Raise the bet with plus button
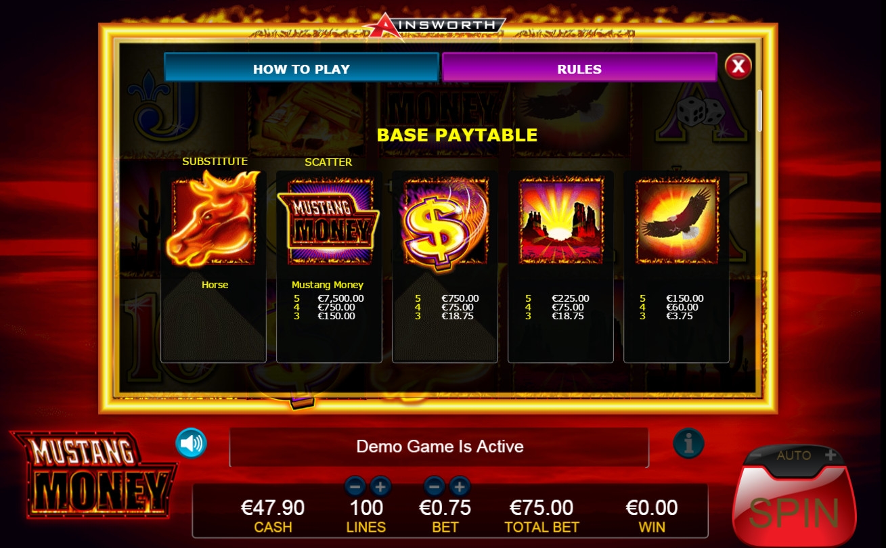Screen dimensions: 886x548 pos(460,486)
